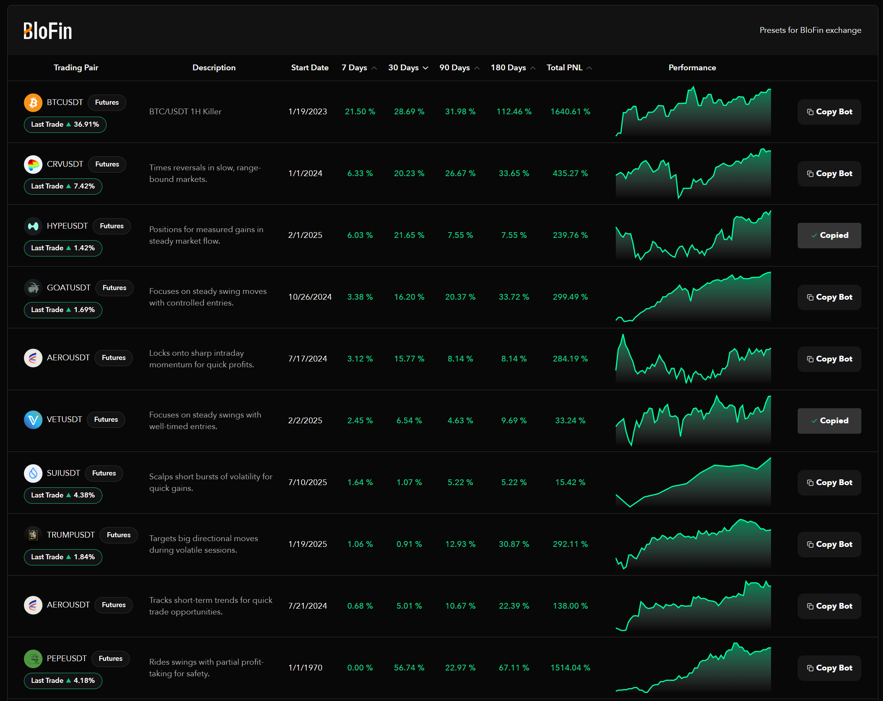This screenshot has height=701, width=883.
Task: Open the VETUSDT performance chart
Action: (x=693, y=421)
